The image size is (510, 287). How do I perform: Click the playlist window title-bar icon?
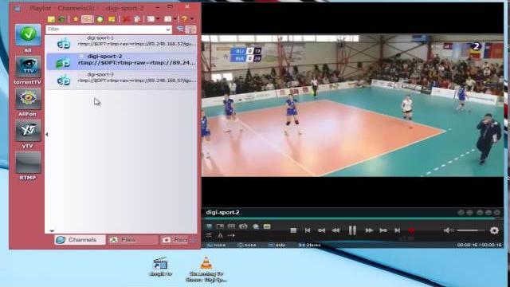(x=18, y=9)
